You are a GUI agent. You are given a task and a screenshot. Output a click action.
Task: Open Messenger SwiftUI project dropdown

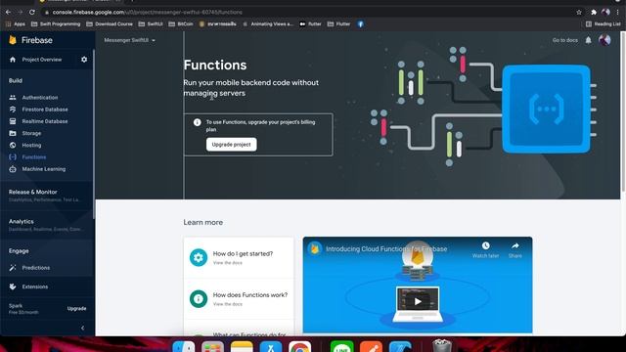coord(130,40)
